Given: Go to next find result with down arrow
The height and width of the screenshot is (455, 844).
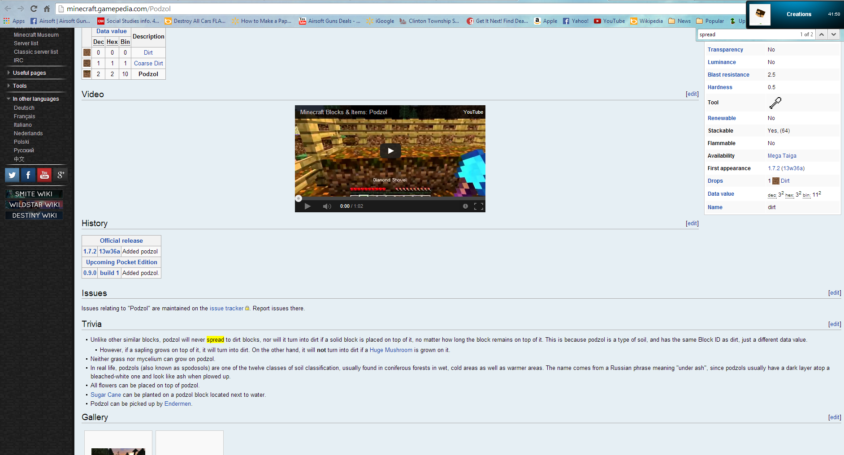Looking at the screenshot, I should click(x=833, y=34).
